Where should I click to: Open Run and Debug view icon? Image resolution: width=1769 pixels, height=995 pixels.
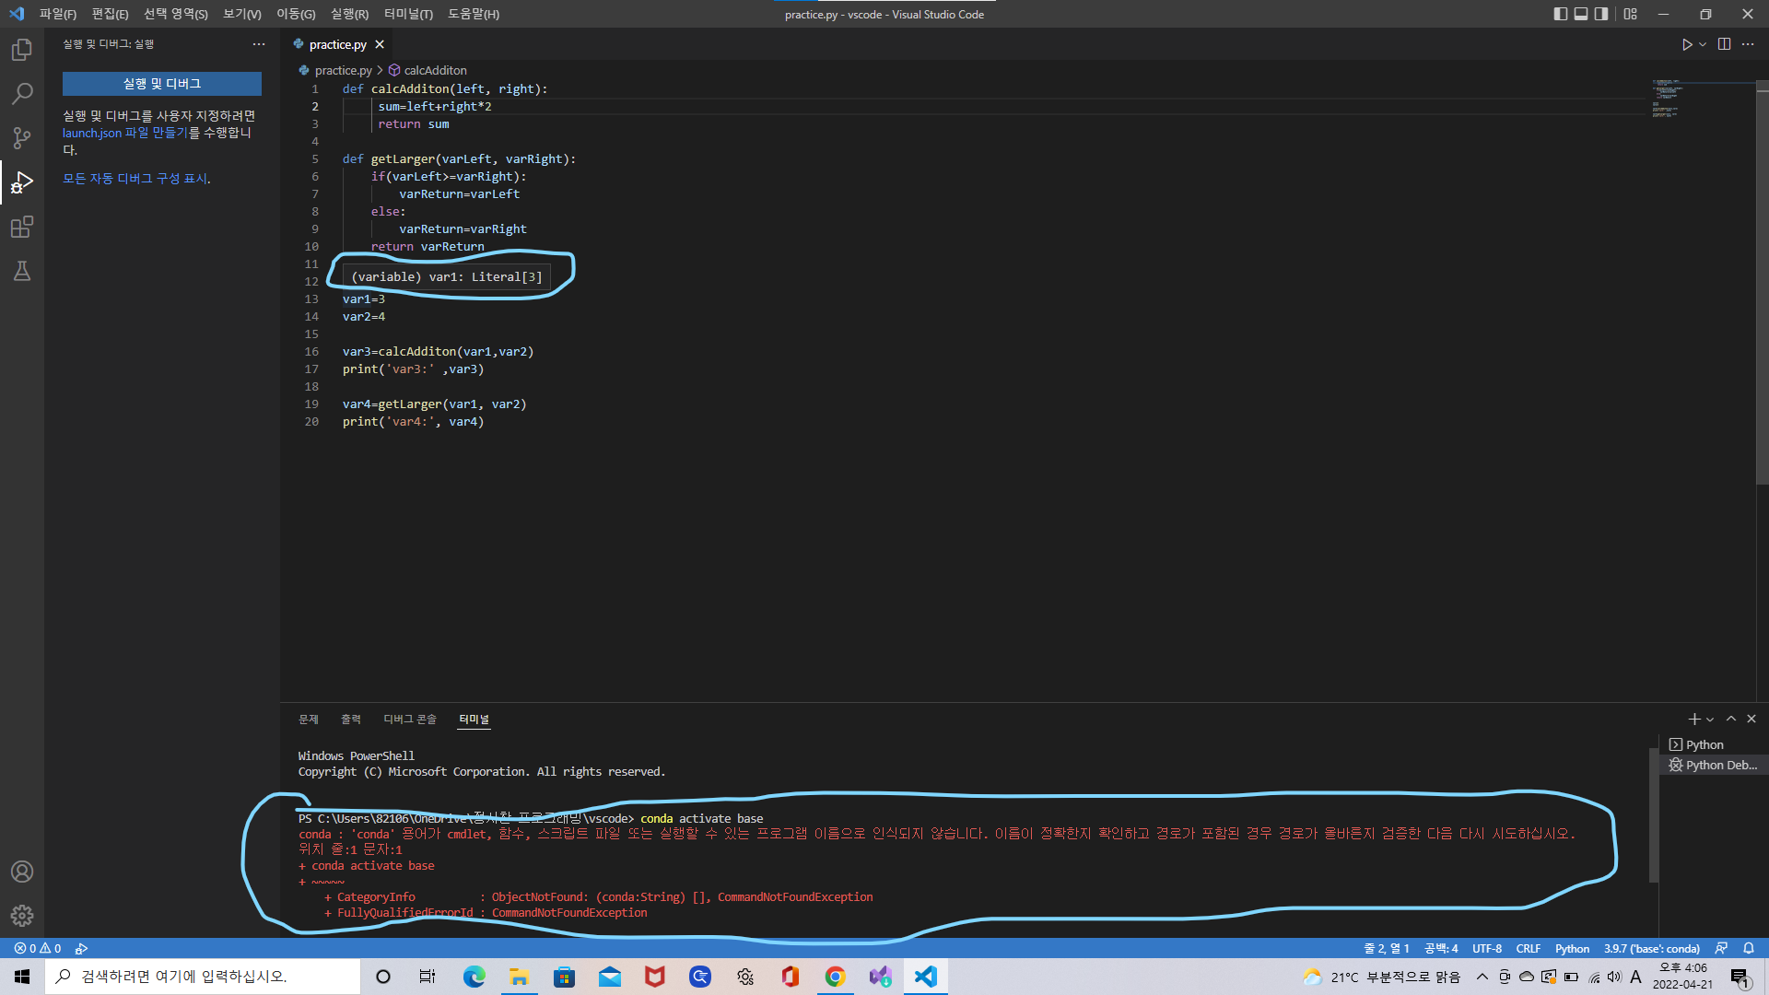point(22,182)
